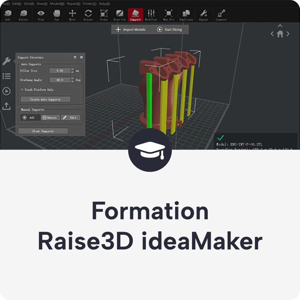
Task: Click manual supports Edit button
Action: pos(70,117)
